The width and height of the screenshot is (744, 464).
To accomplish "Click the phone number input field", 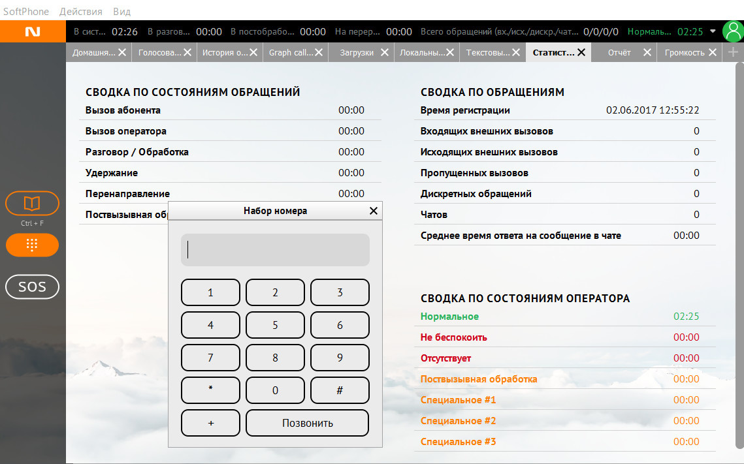I will (x=275, y=250).
